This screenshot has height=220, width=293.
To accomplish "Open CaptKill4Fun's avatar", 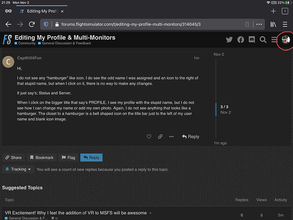I will [8, 62].
